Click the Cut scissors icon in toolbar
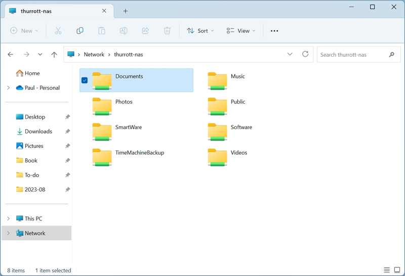The height and width of the screenshot is (276, 405). click(58, 31)
